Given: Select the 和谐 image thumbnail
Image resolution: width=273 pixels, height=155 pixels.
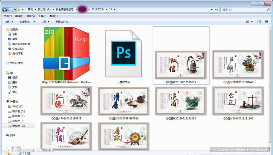Looking at the screenshot, I should pyautogui.click(x=66, y=136).
